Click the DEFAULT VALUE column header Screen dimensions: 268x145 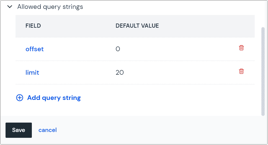click(x=137, y=26)
